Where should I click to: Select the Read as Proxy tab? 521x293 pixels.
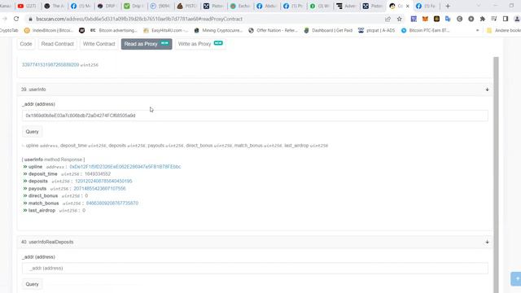click(147, 44)
